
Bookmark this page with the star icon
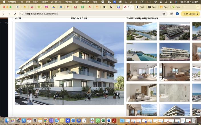[x=164, y=14]
